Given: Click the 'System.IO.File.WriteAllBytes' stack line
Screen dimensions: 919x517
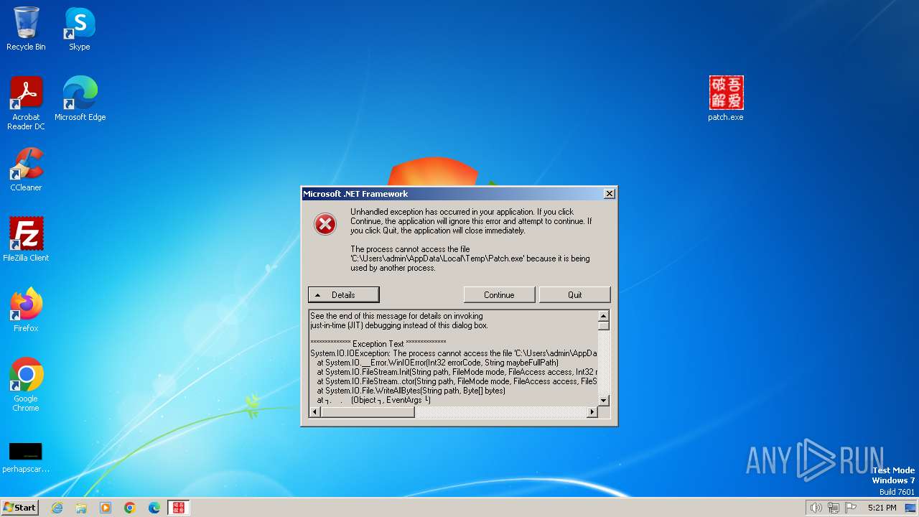Looking at the screenshot, I should pos(411,391).
